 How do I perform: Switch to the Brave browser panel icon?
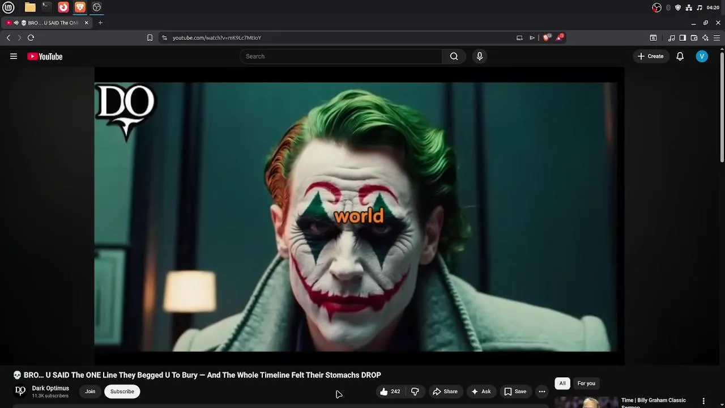(x=80, y=7)
